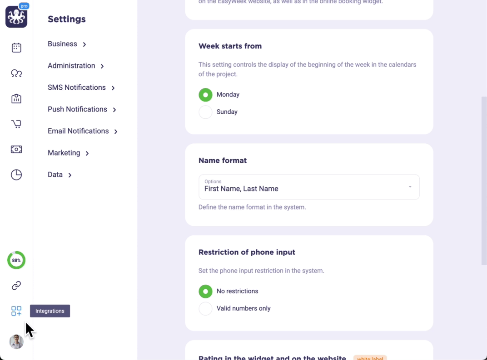This screenshot has width=487, height=360.
Task: Open the pie chart statistics icon
Action: pyautogui.click(x=16, y=175)
